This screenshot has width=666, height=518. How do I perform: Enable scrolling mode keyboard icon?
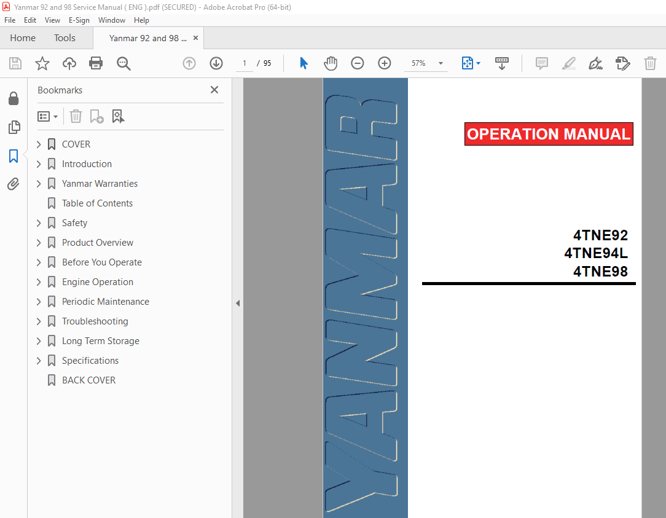pyautogui.click(x=501, y=63)
